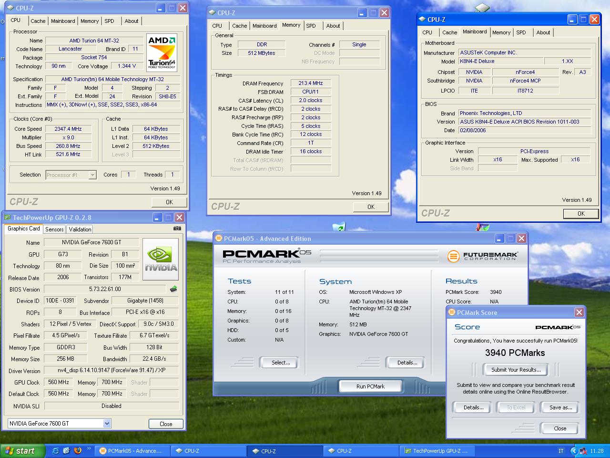
Task: Click the GPU-Z title bar icon
Action: [x=8, y=218]
